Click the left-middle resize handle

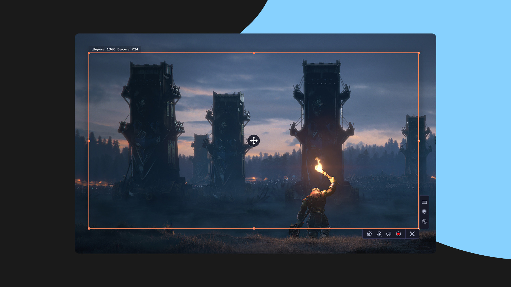89,141
